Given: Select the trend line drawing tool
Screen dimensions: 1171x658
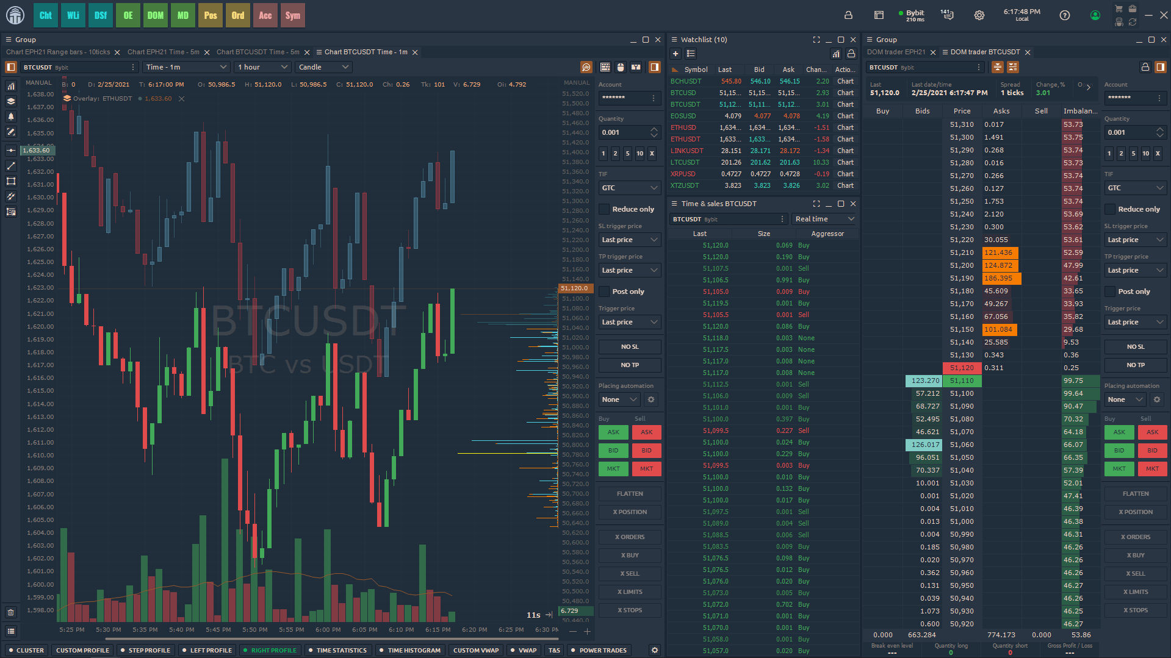Looking at the screenshot, I should click(x=11, y=166).
